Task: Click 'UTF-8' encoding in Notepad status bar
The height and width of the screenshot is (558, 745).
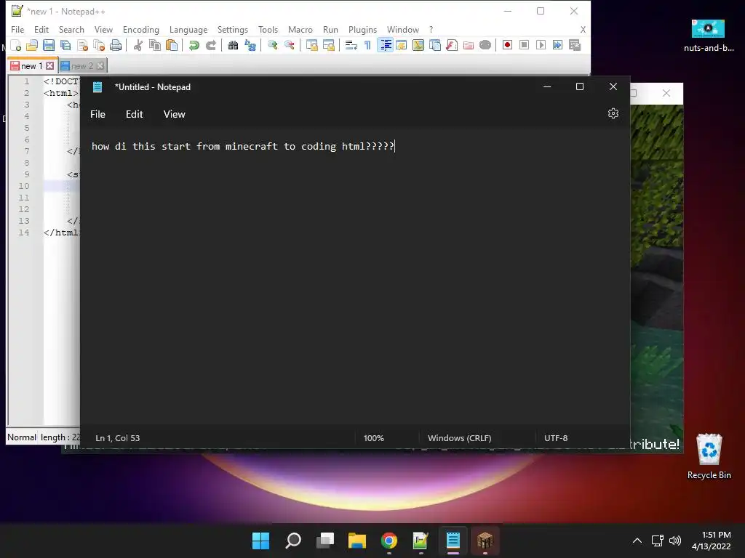Action: click(x=556, y=438)
